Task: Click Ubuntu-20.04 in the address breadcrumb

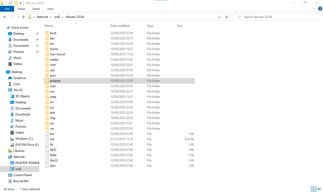Action: click(x=75, y=17)
